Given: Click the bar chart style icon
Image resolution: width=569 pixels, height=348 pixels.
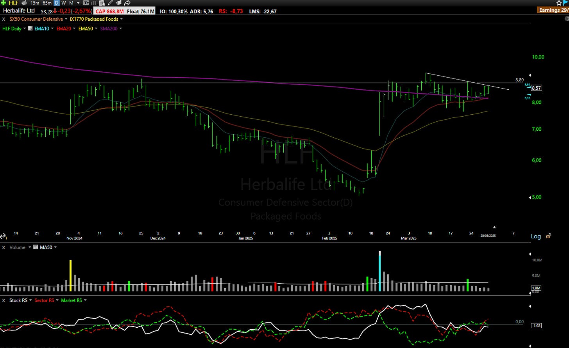Looking at the screenshot, I should pos(93,3).
